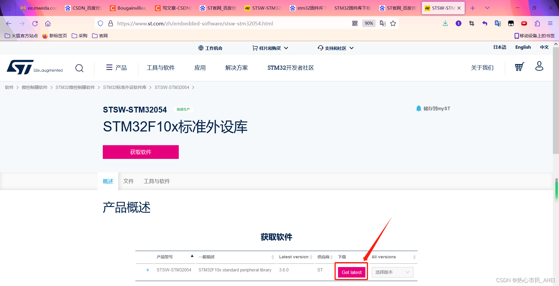List all open tabs
The width and height of the screenshot is (559, 286).
487,8
